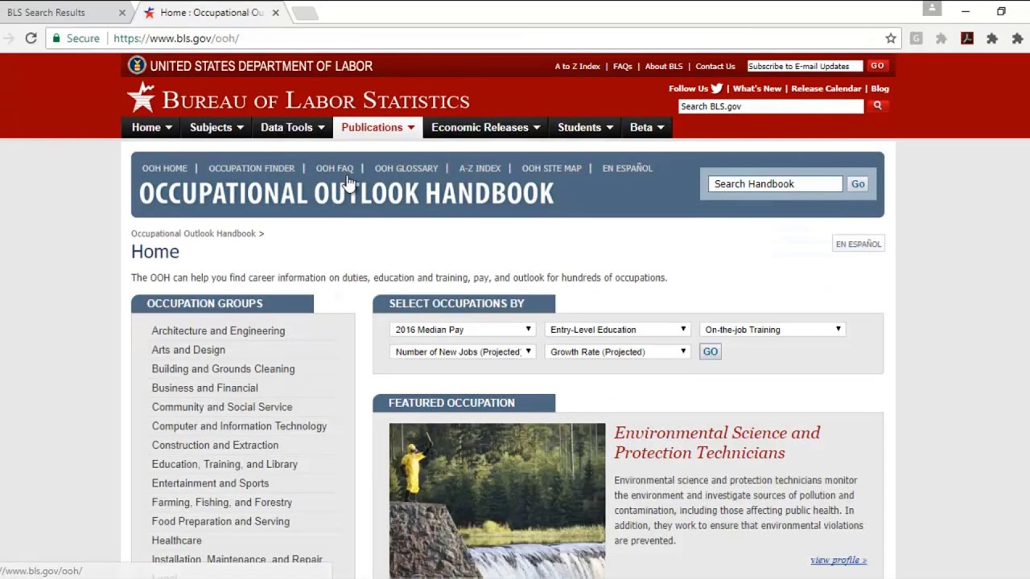Expand the Growth Rate (Projected) dropdown
This screenshot has width=1030, height=579.
coord(617,351)
